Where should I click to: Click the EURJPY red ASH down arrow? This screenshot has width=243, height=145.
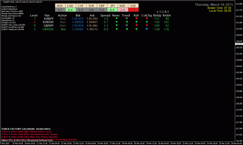tap(136, 18)
